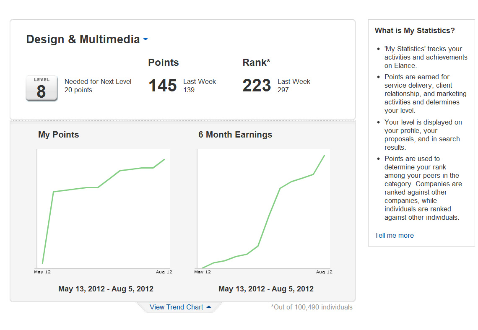Click the Points column heading
This screenshot has height=330, width=478.
[x=163, y=62]
